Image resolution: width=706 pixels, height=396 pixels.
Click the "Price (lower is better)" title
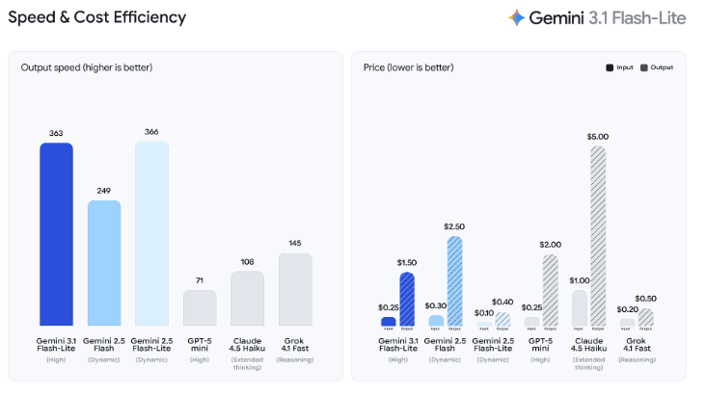pyautogui.click(x=408, y=67)
